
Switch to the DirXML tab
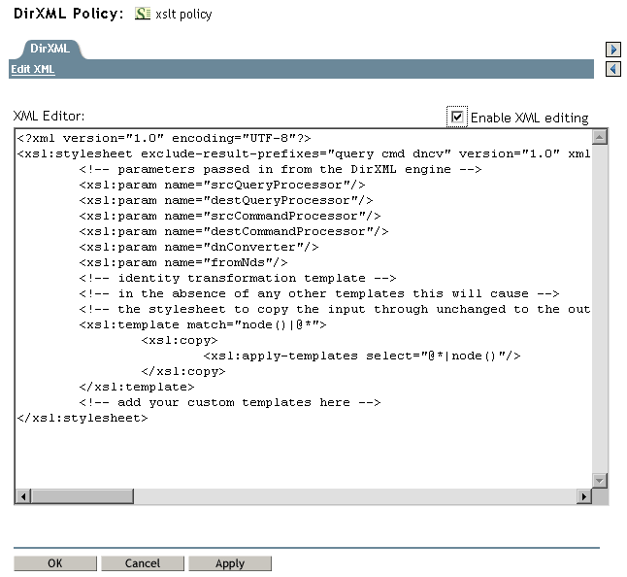click(49, 49)
